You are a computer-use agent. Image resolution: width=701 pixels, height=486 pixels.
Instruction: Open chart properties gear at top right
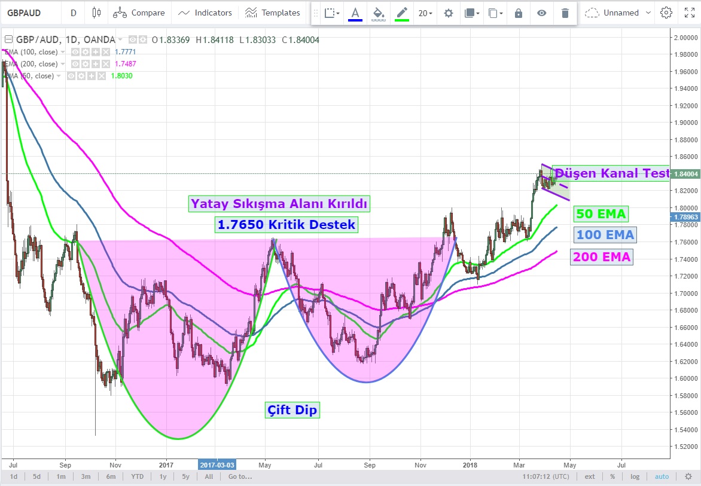pyautogui.click(x=666, y=13)
